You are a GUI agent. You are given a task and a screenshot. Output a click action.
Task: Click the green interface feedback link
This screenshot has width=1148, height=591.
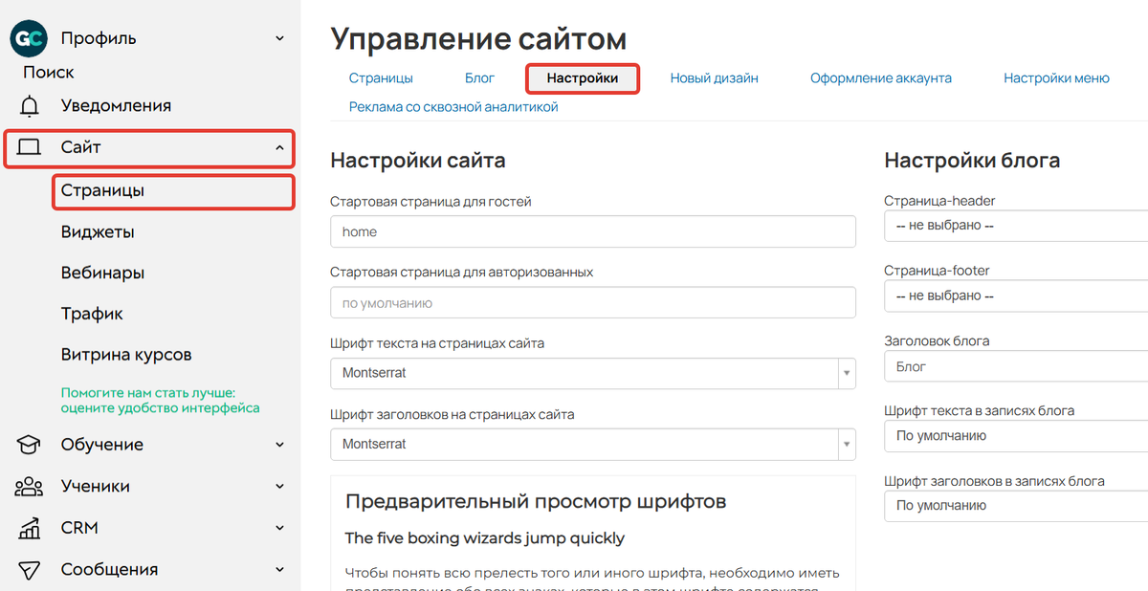tap(161, 400)
